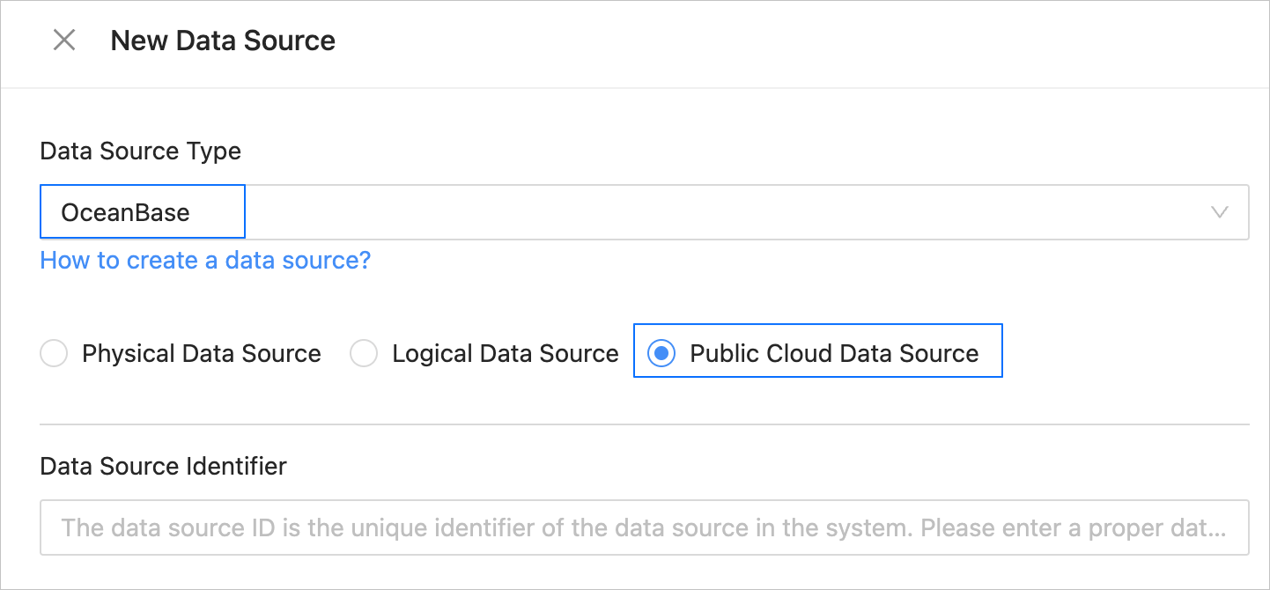Click the New Data Source dialog title

point(222,40)
